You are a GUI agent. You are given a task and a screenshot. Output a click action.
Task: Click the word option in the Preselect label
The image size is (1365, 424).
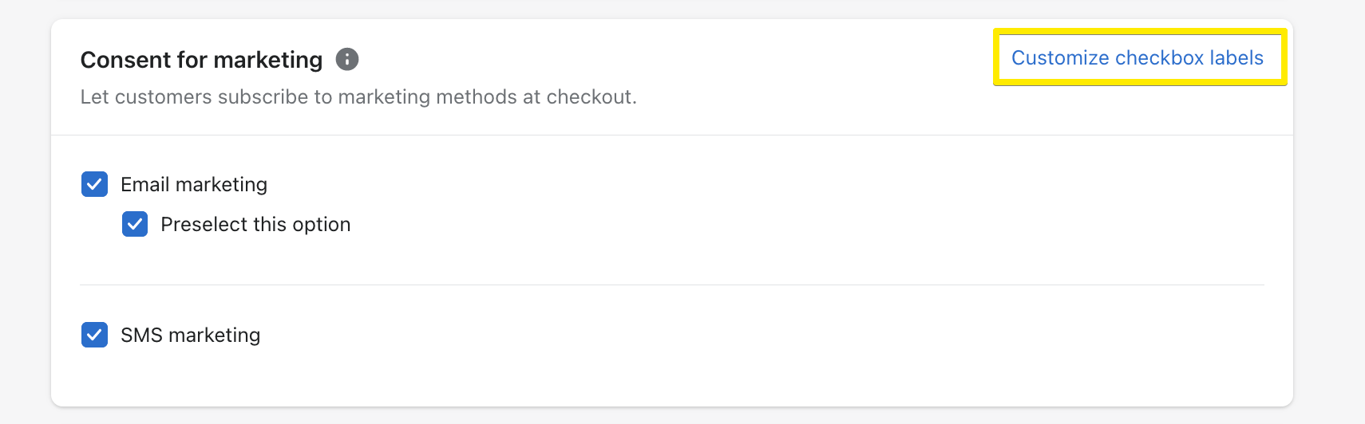322,224
